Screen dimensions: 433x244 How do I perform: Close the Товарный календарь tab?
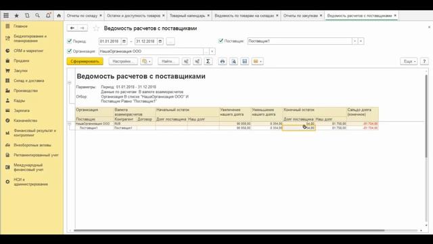pos(208,16)
